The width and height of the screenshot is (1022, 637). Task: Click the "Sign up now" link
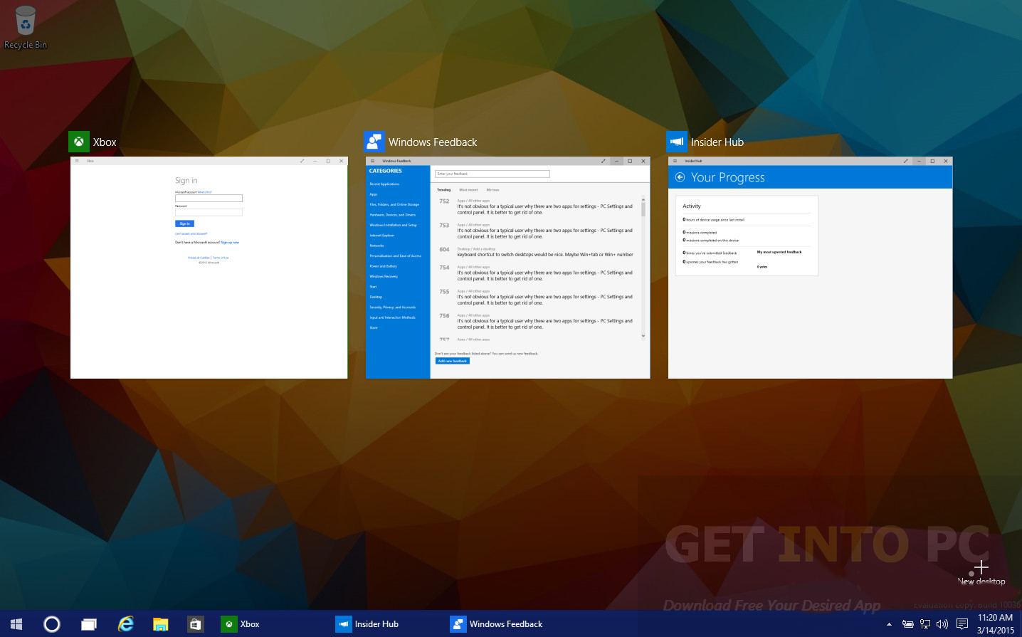[230, 243]
